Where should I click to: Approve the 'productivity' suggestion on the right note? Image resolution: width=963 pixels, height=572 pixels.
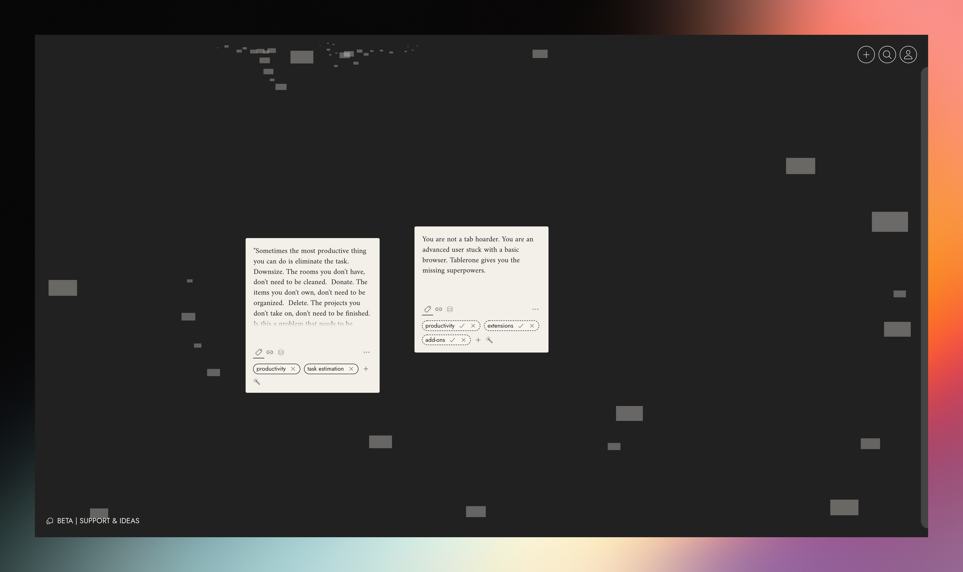point(462,326)
